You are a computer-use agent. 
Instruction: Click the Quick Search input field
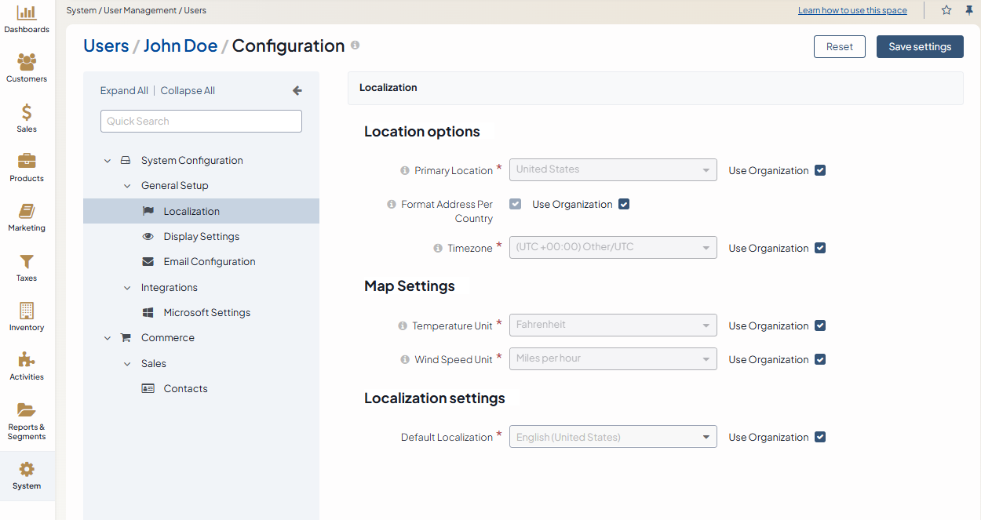(x=201, y=122)
